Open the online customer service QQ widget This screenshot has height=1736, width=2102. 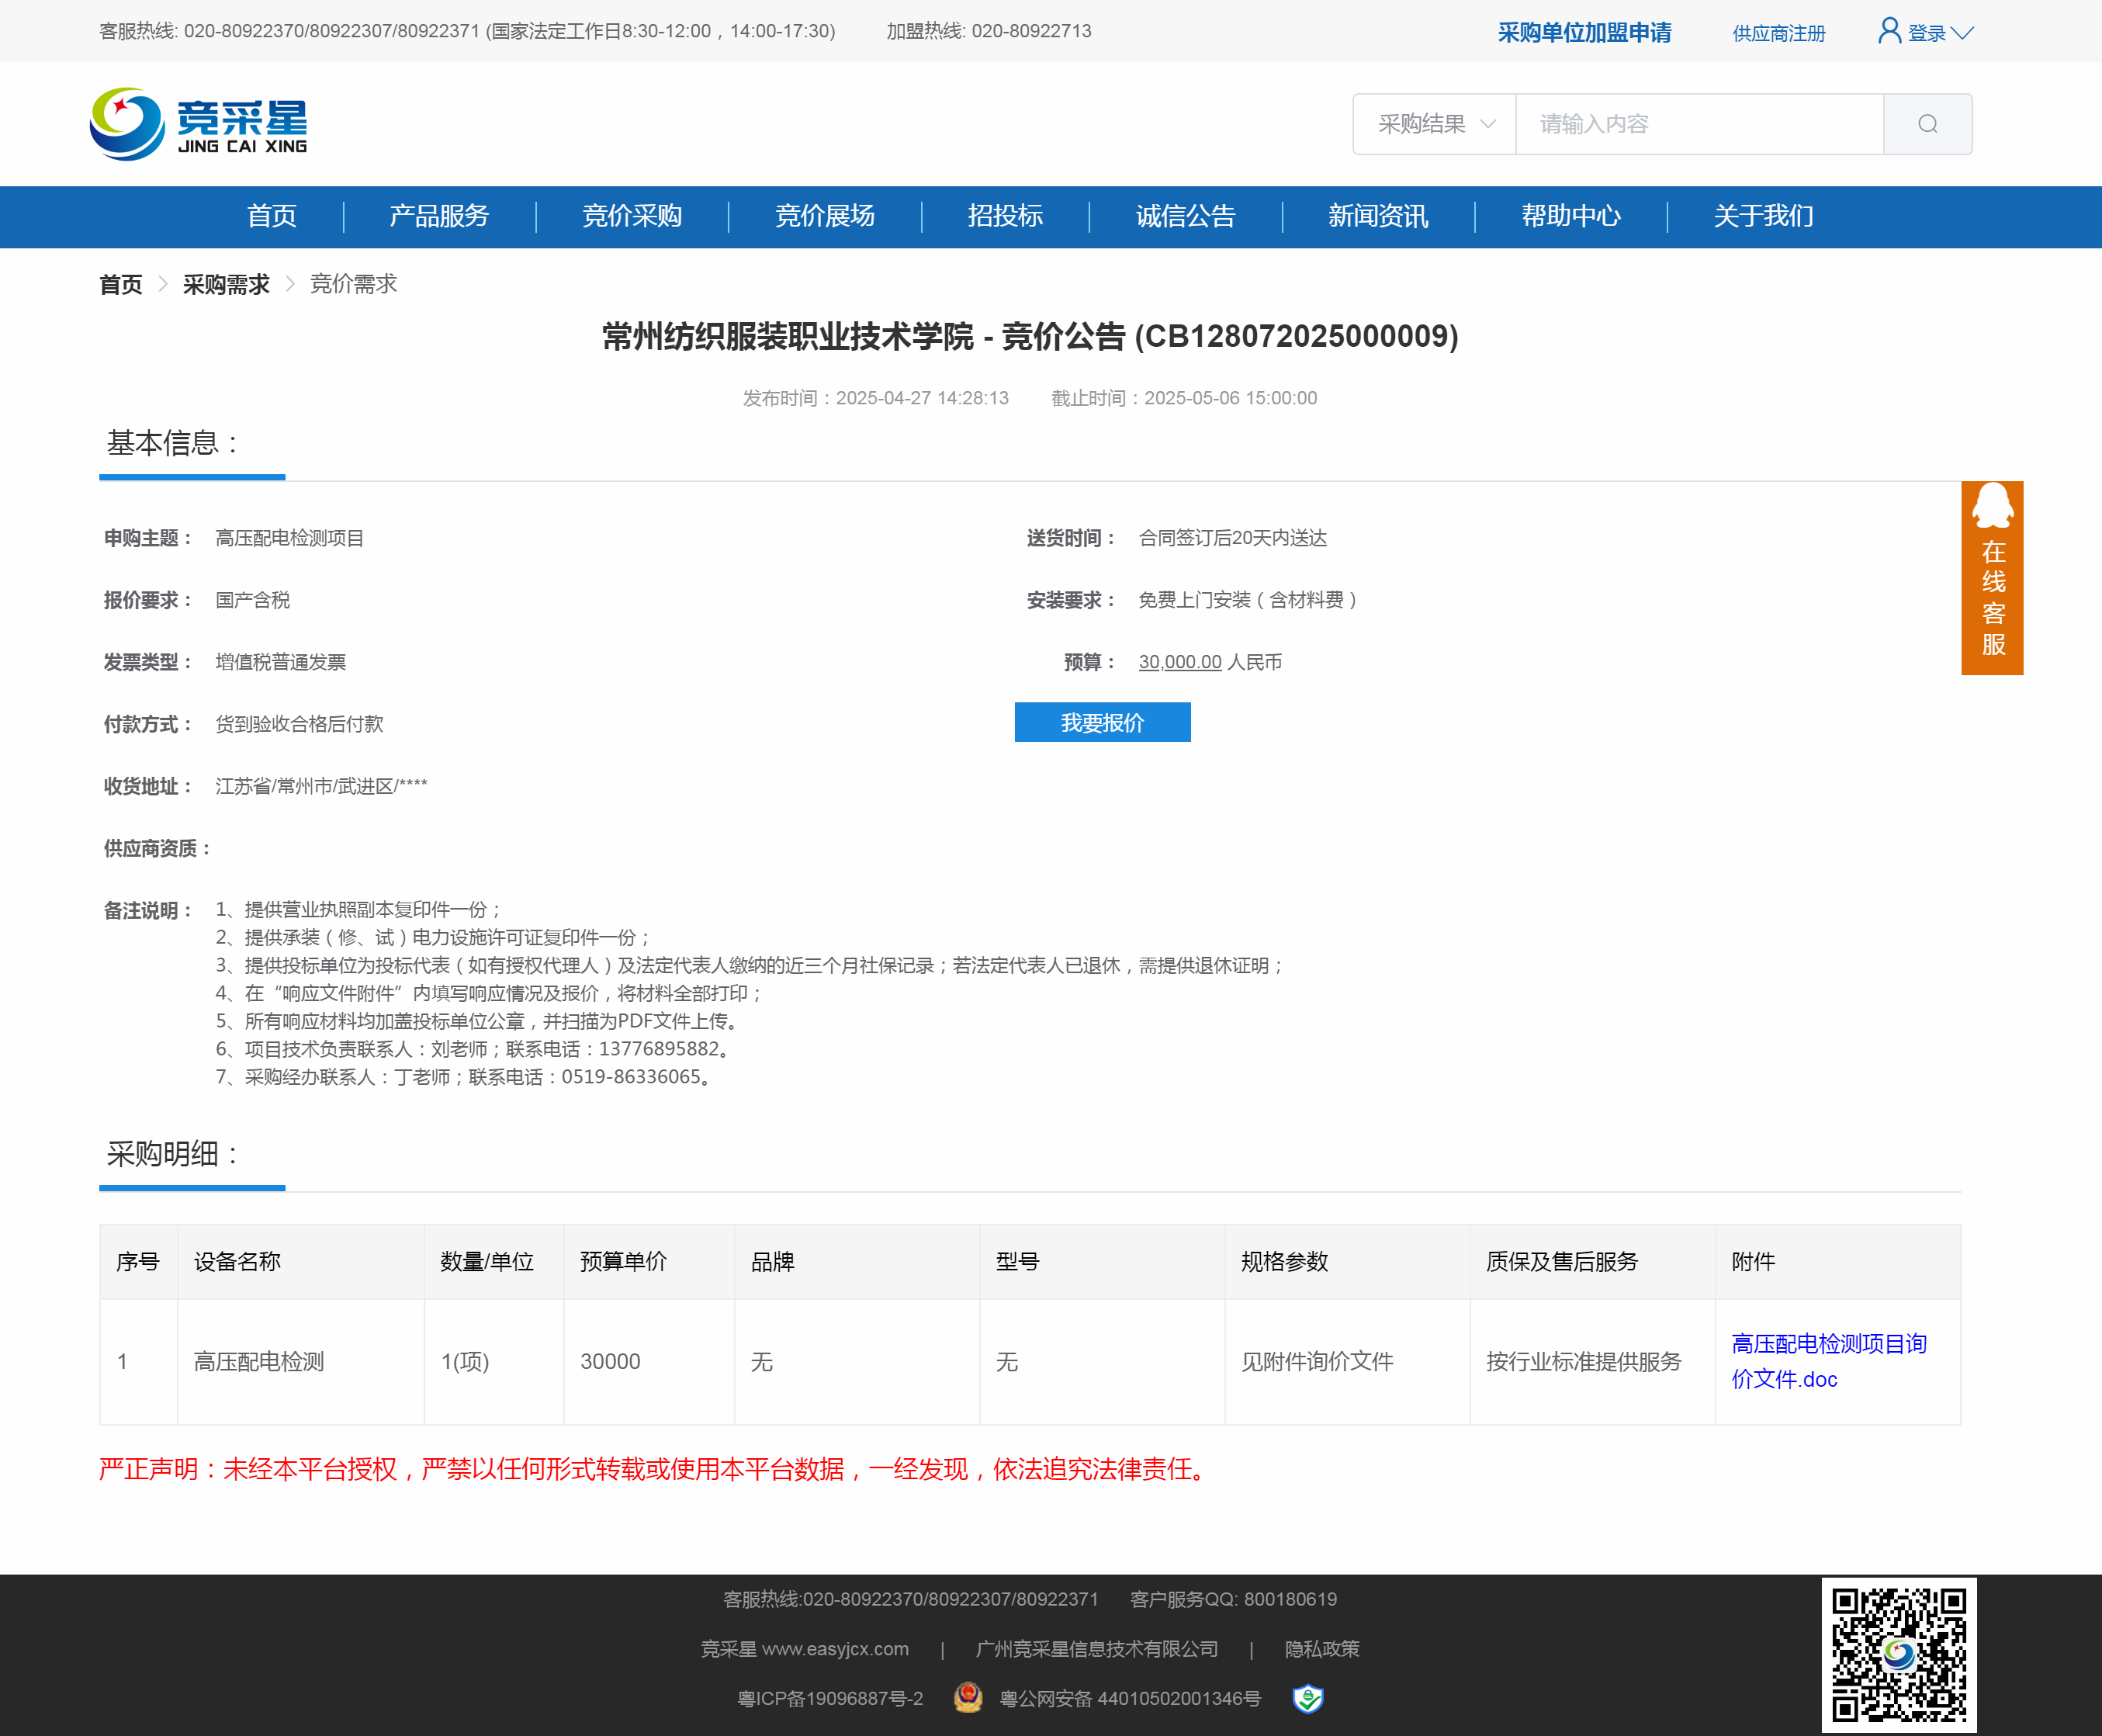[x=1991, y=577]
